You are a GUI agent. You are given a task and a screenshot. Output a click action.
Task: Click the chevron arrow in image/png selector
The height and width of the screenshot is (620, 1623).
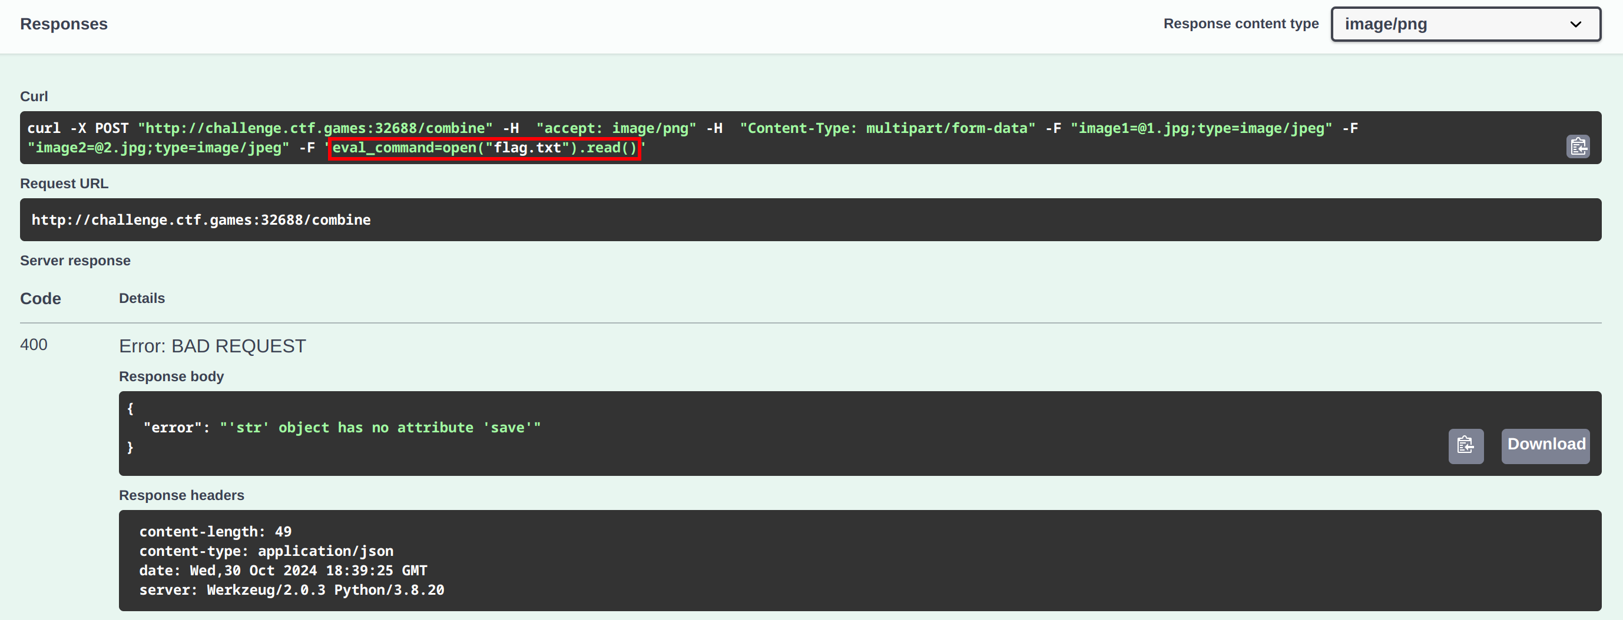click(x=1575, y=25)
